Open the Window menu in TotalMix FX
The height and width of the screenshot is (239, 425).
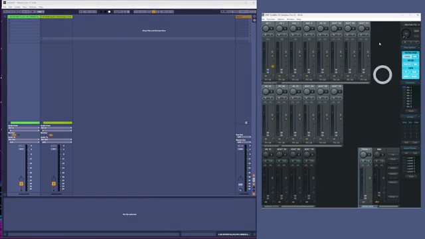tap(290, 19)
